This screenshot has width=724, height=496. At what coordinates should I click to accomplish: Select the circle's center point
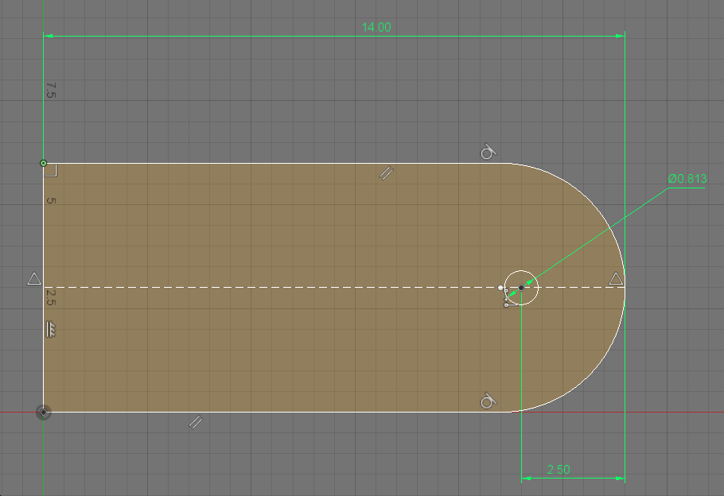(x=521, y=288)
